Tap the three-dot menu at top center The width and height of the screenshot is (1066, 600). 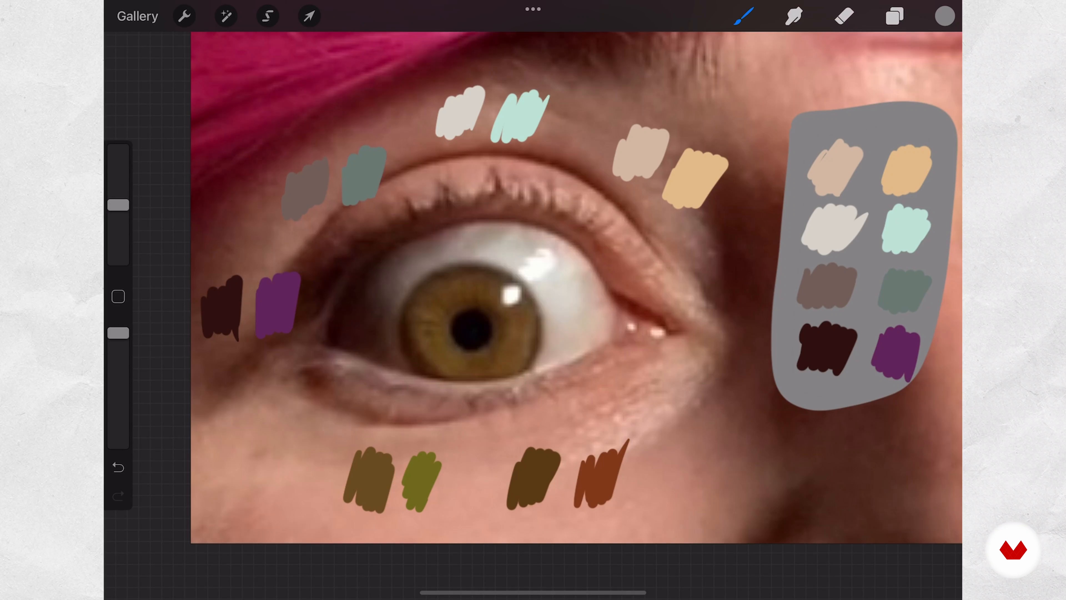tap(533, 9)
